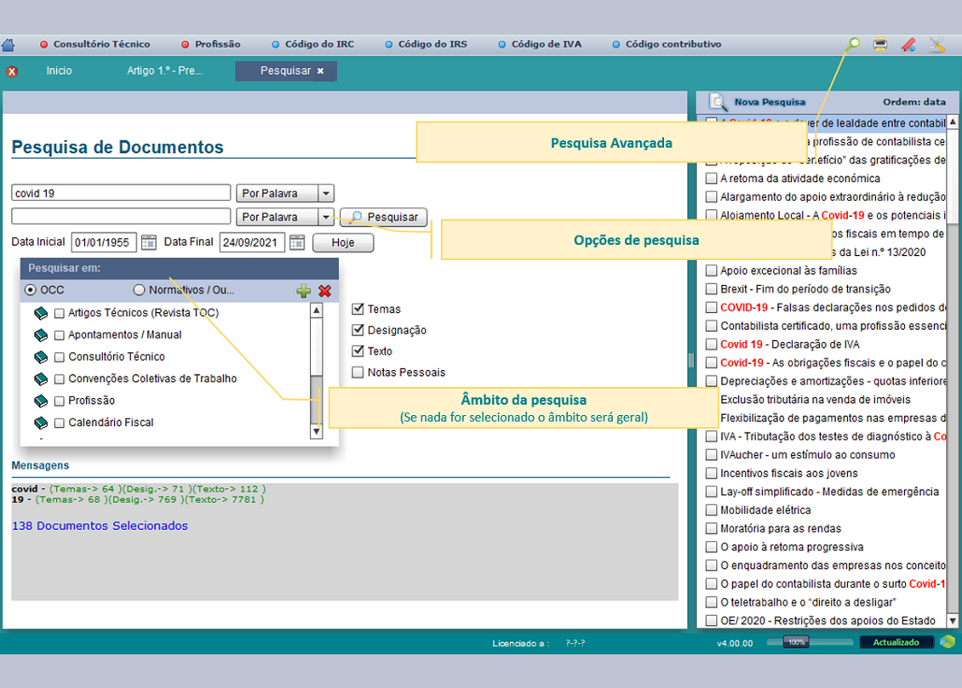Focus the 'covid 19' search field
This screenshot has height=688, width=962.
(120, 193)
